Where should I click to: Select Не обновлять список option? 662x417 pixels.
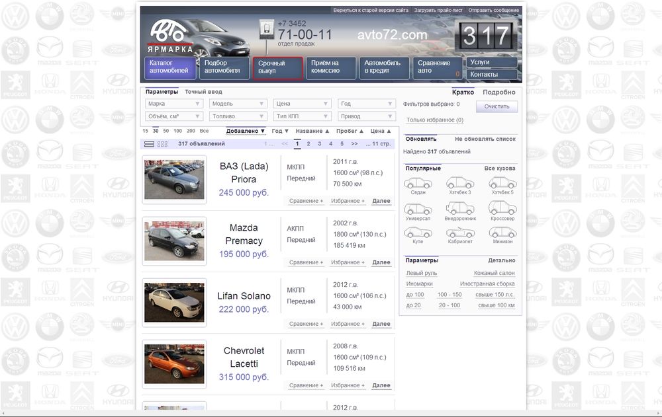click(485, 139)
